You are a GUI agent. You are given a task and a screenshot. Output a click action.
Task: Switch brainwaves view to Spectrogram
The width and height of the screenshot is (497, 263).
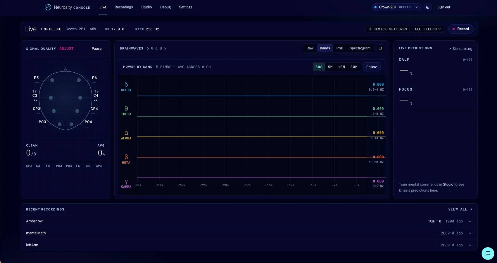(360, 48)
